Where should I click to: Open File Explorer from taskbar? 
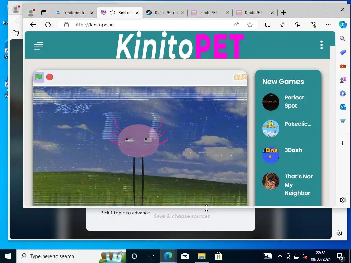point(202,256)
